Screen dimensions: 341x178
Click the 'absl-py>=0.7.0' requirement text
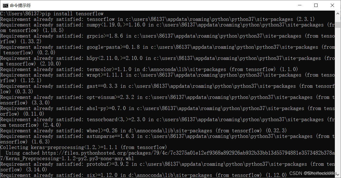pos(106,108)
